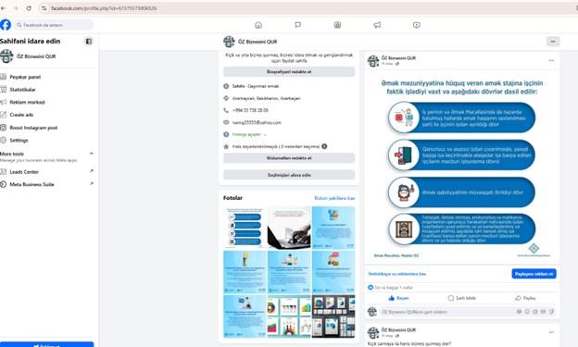Open the Bütün şəkillərə bax link
This screenshot has height=347, width=578.
click(334, 198)
